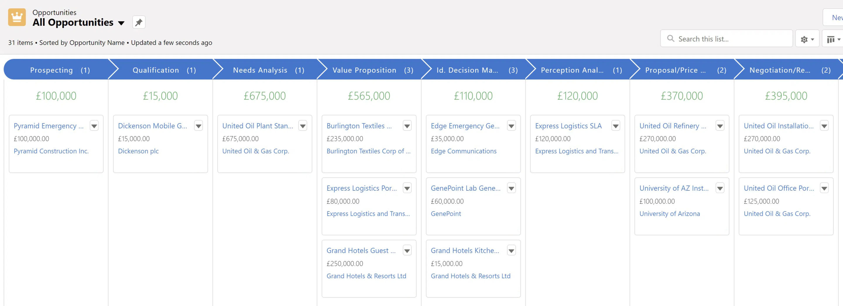Open the University of Arizona account link
The image size is (843, 306).
(x=669, y=213)
